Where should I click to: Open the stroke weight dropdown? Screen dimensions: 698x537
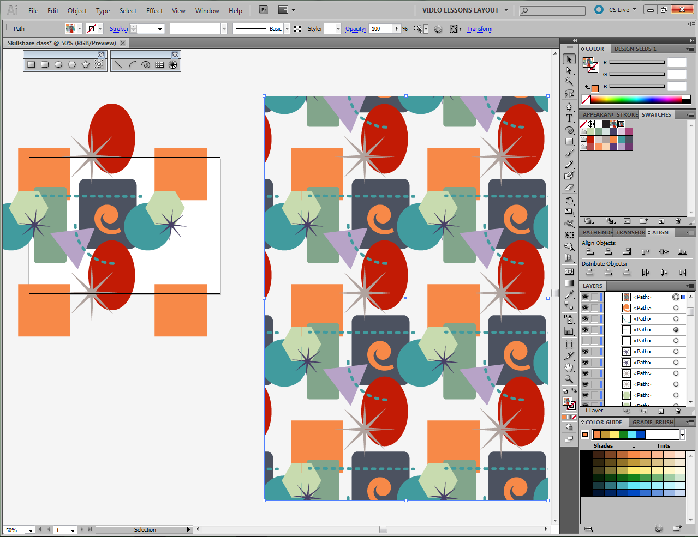point(160,29)
